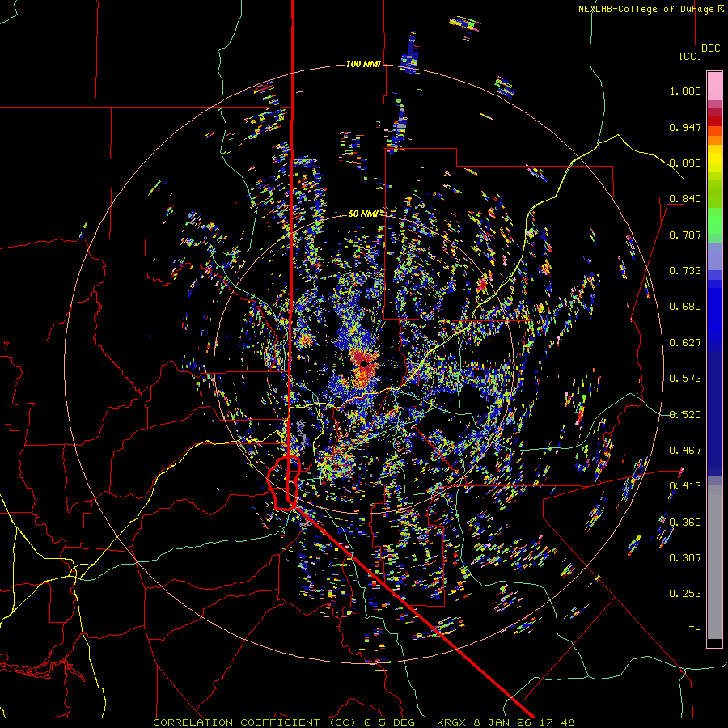
Task: Click the 0.520 color scale value
Action: [x=685, y=415]
